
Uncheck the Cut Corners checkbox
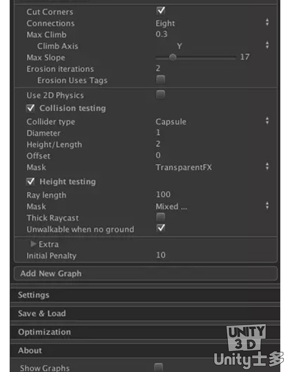click(x=160, y=11)
